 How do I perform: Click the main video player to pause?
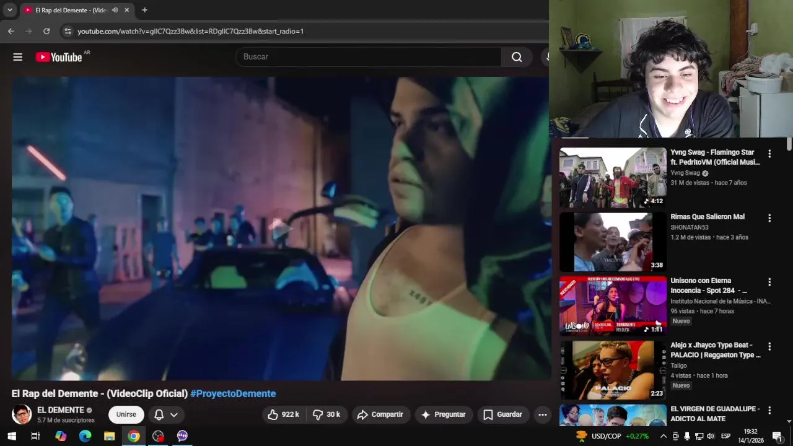click(x=281, y=228)
